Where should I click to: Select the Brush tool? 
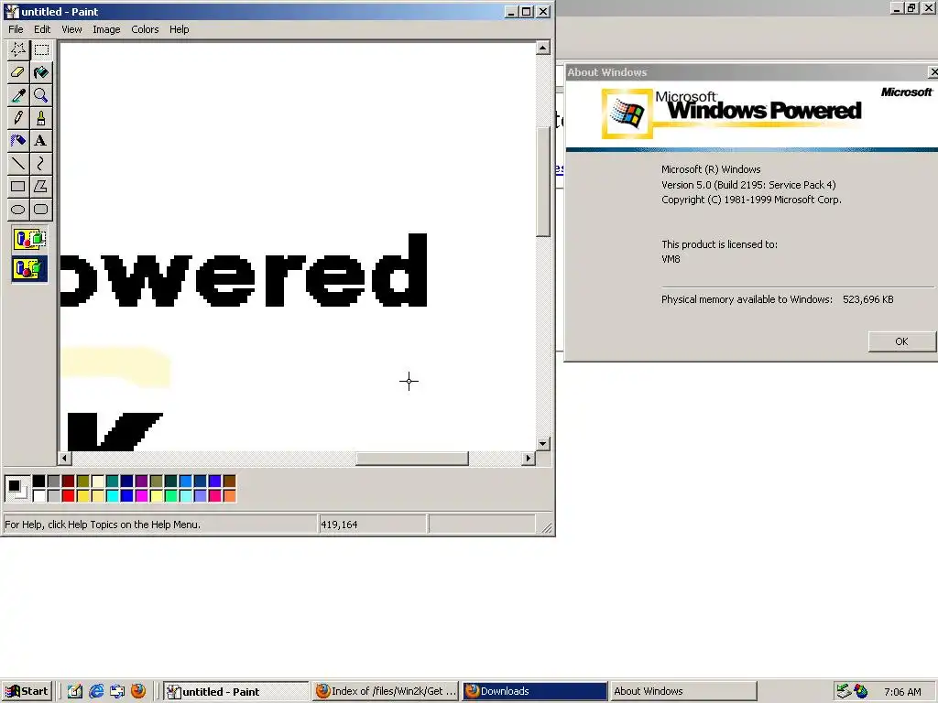(x=40, y=118)
